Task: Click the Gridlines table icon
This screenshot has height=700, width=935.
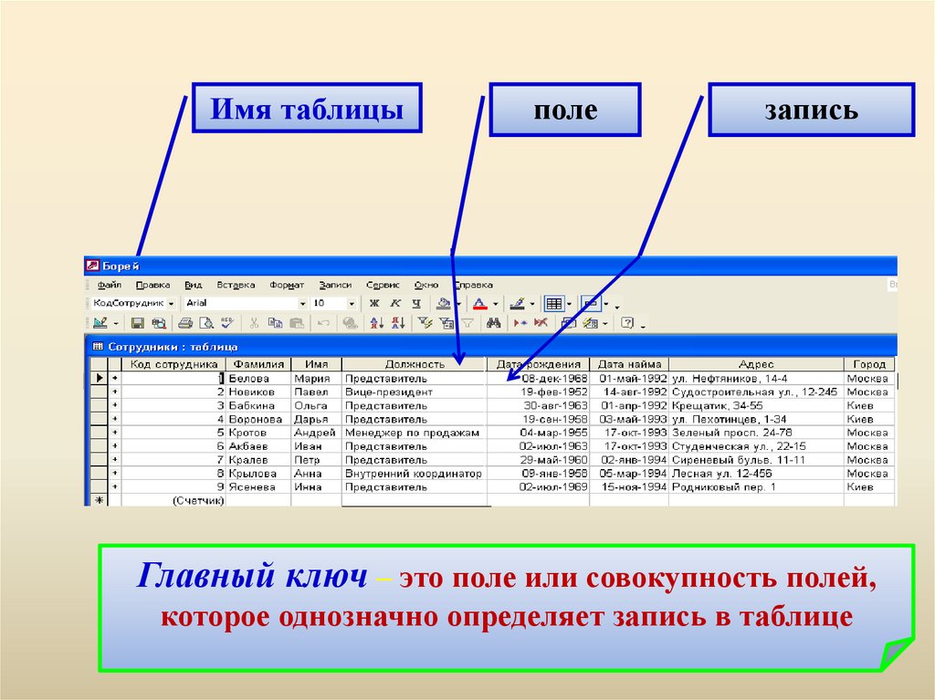Action: point(554,304)
